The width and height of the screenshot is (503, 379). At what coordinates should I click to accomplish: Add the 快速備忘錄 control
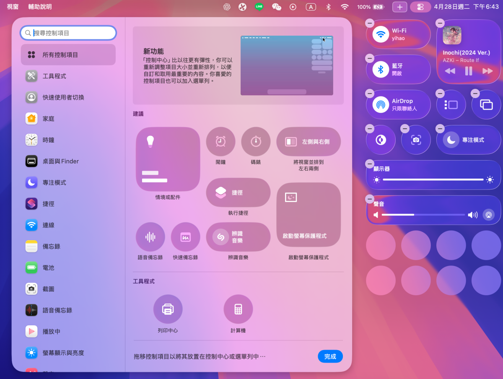185,237
